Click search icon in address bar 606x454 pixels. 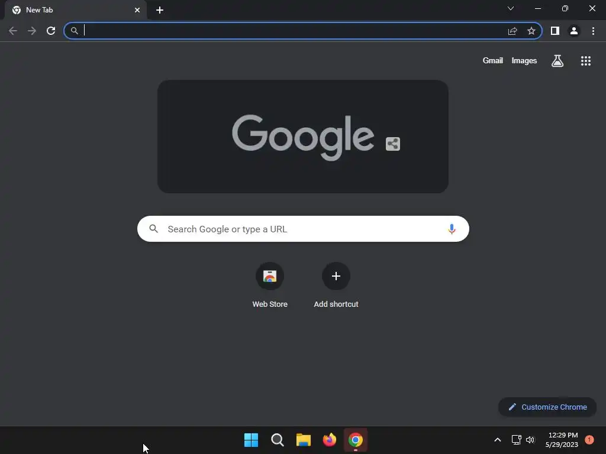[x=74, y=31]
